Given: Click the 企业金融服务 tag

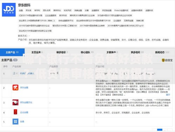Looking at the screenshot, I should pyautogui.click(x=51, y=15).
